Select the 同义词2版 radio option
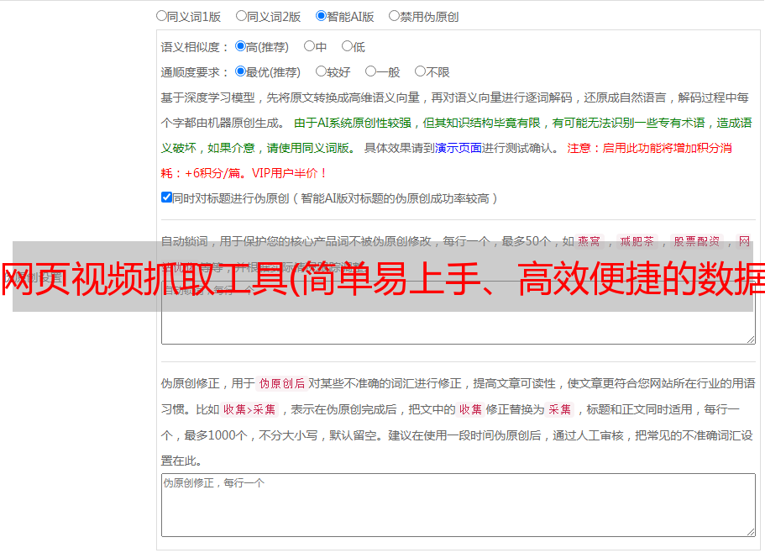 [241, 16]
